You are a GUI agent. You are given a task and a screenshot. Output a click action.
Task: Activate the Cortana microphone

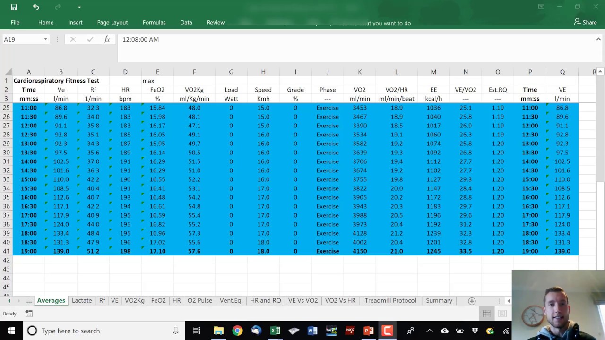[175, 331]
